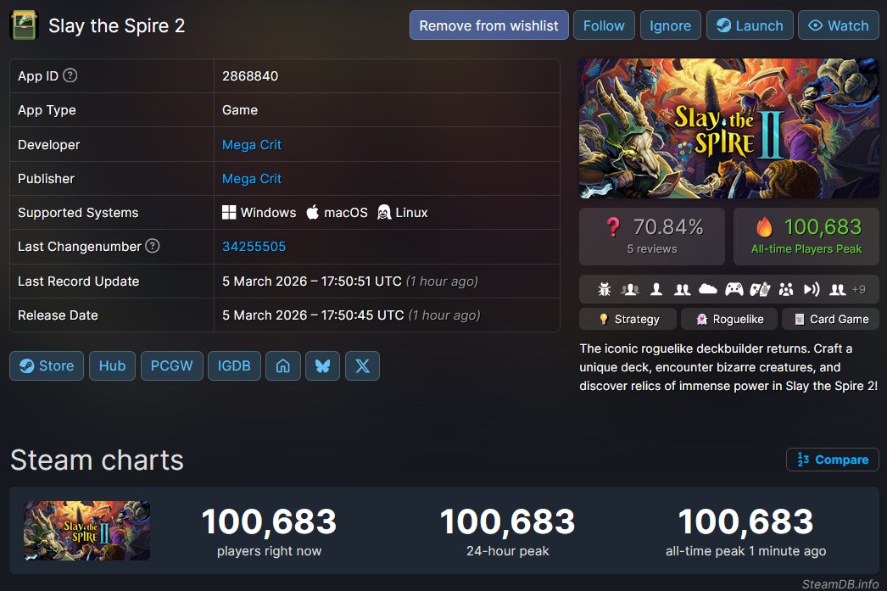
Task: Click the game description paragraph
Action: pos(728,367)
